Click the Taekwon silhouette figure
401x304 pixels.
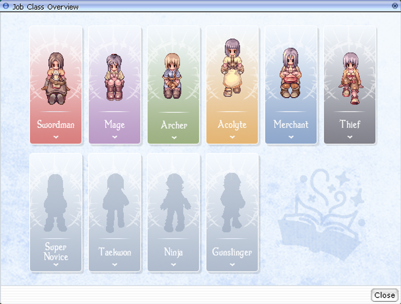point(115,203)
